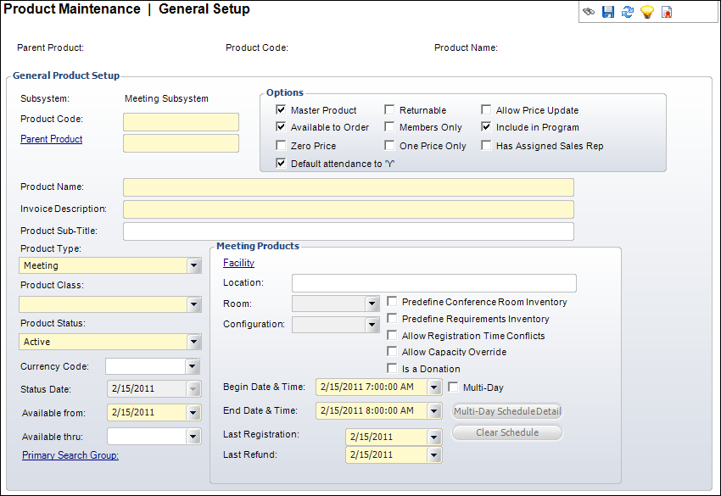Click the Facility link
The image size is (721, 496).
[238, 263]
